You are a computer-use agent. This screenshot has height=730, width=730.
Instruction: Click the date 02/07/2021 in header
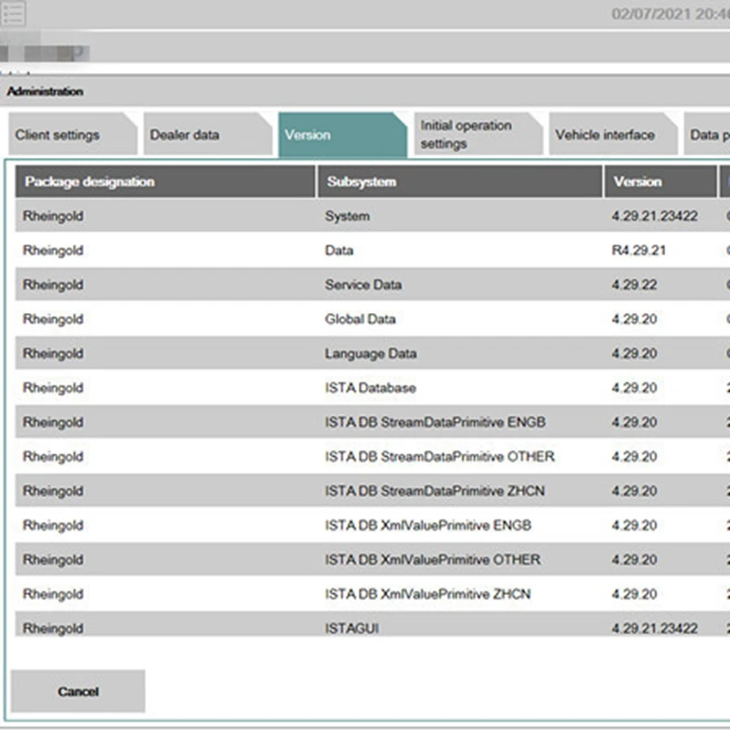651,14
